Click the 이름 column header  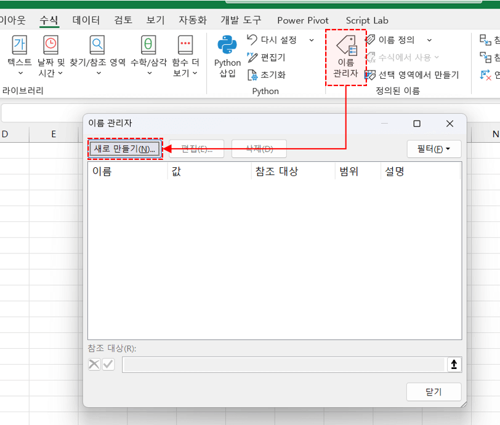(102, 172)
